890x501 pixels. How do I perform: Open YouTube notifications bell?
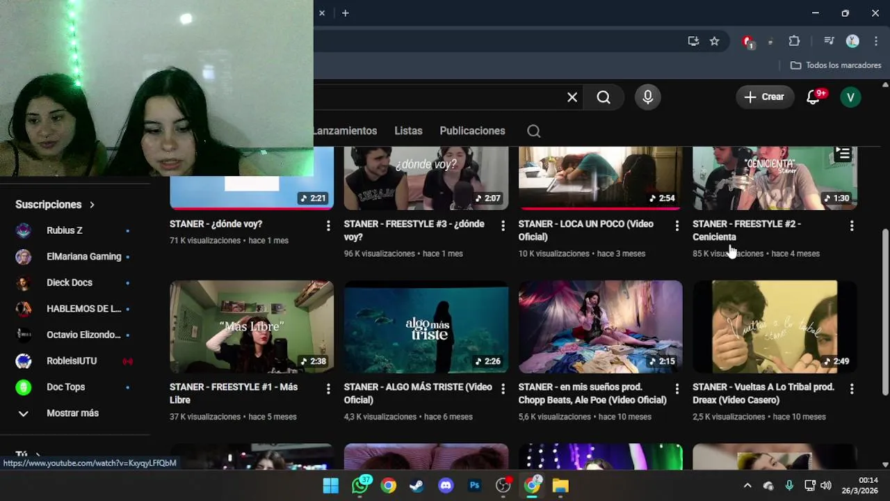coord(814,97)
